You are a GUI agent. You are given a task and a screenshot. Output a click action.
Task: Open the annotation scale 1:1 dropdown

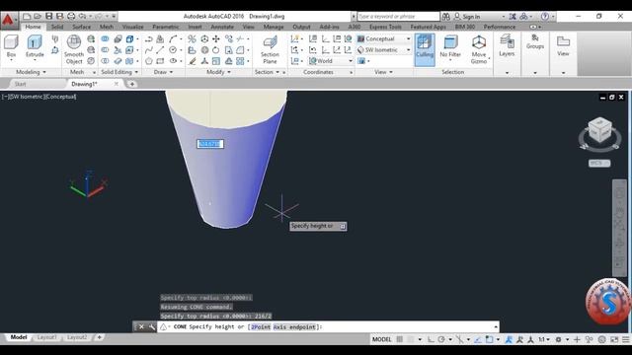coord(544,339)
